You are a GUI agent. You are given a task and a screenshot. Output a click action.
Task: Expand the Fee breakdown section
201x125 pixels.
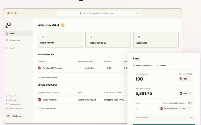coord(164,117)
